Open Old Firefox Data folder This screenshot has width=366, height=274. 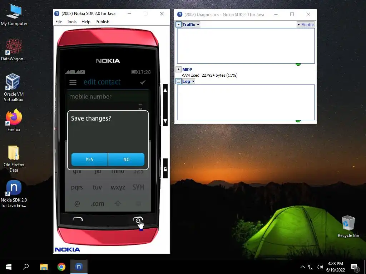tap(14, 159)
